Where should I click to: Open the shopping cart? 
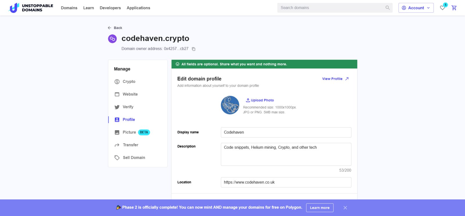[454, 8]
